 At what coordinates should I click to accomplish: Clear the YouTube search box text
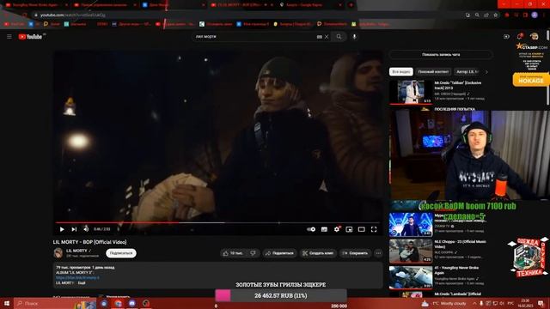tap(327, 36)
